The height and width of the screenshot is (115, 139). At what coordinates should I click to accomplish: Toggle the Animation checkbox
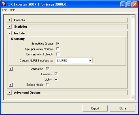click(47, 69)
